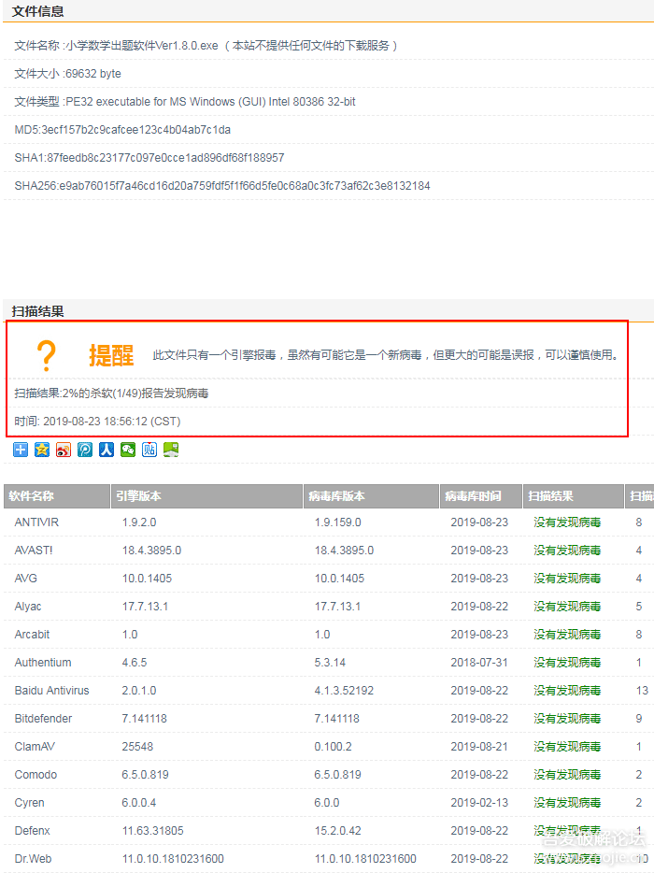Screen dimensions: 654x873
Task: Click the green share icon beside Tieba
Action: [171, 450]
